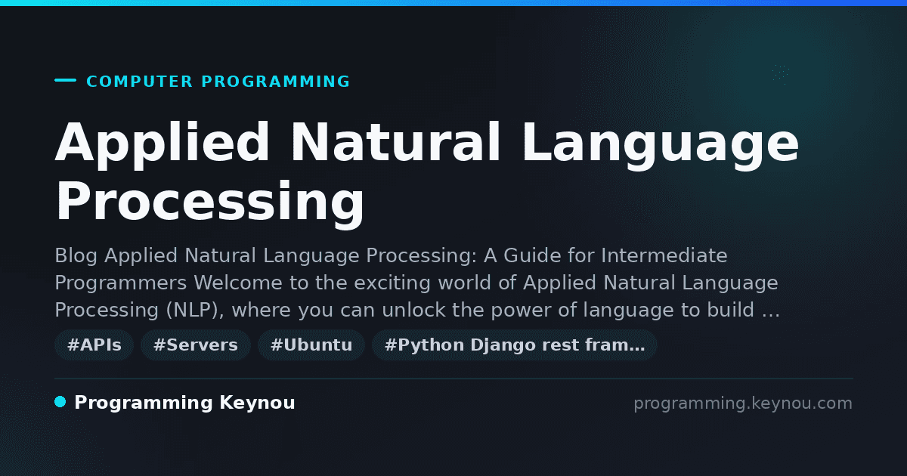This screenshot has height=476, width=907.
Task: Select the #Servers tag
Action: pos(196,345)
